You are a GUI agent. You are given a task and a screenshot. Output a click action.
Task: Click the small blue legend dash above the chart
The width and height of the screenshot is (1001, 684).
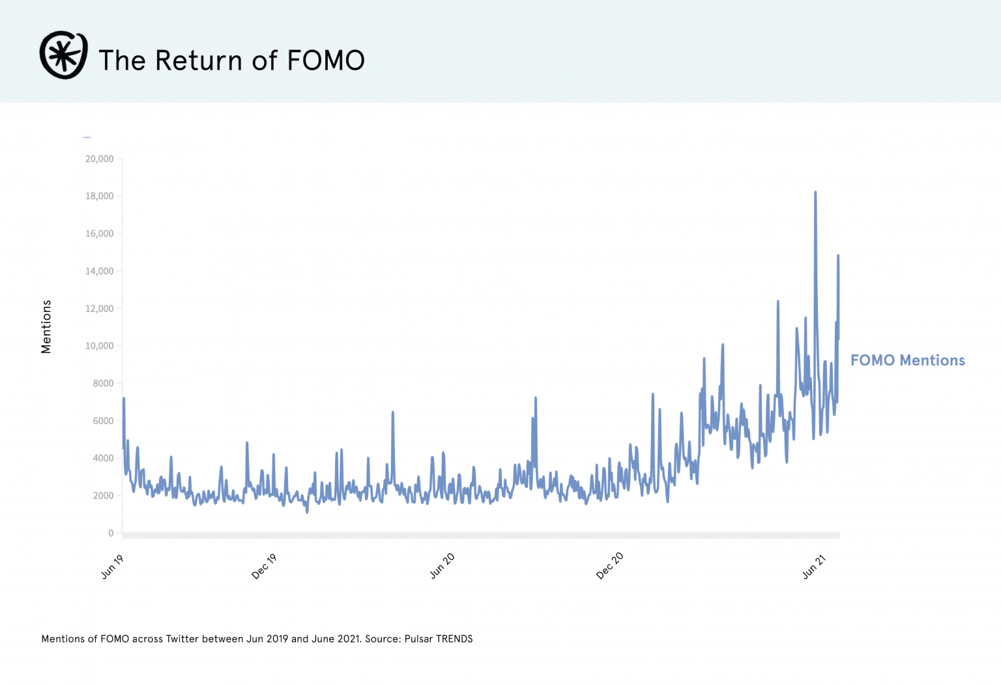(87, 137)
